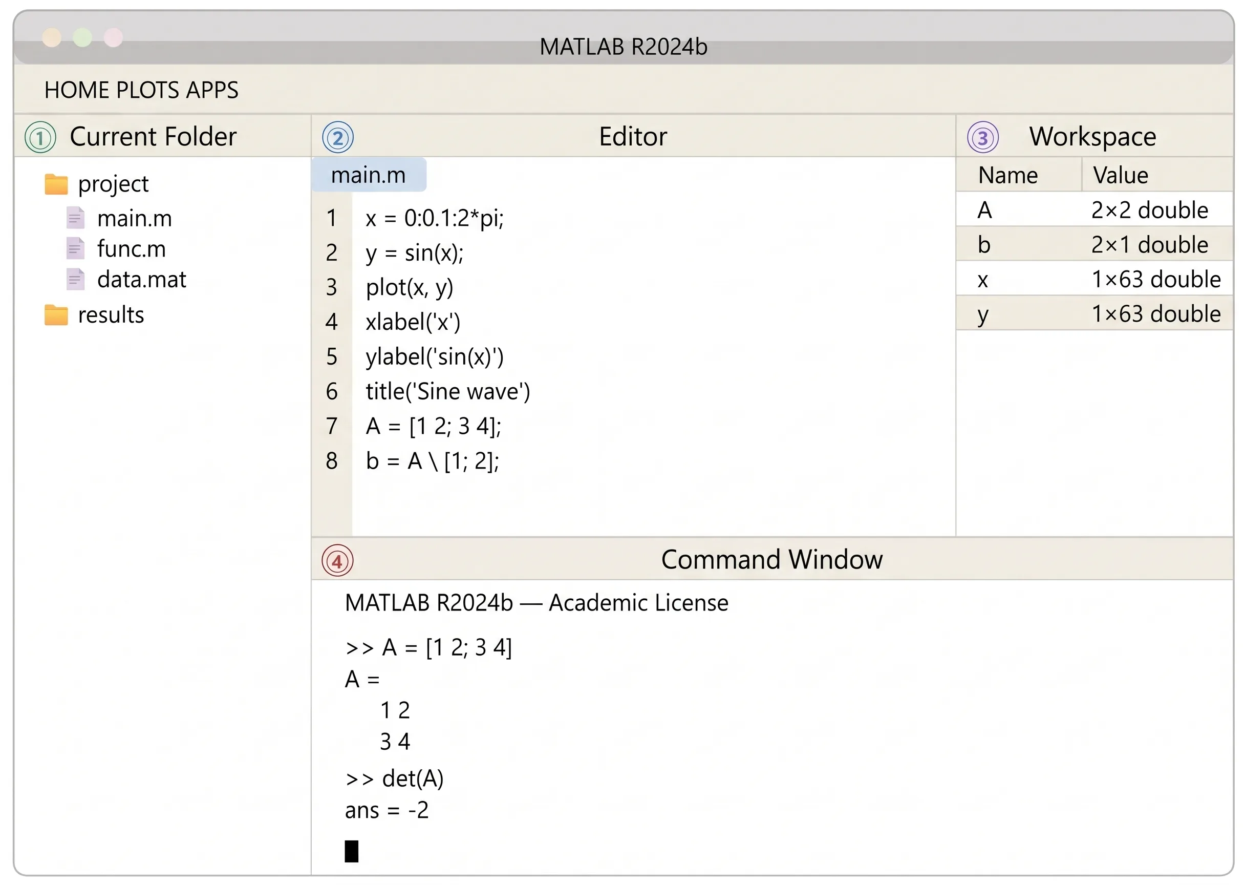Click the xlabel('x') code line
This screenshot has width=1245, height=885.
pyautogui.click(x=413, y=322)
